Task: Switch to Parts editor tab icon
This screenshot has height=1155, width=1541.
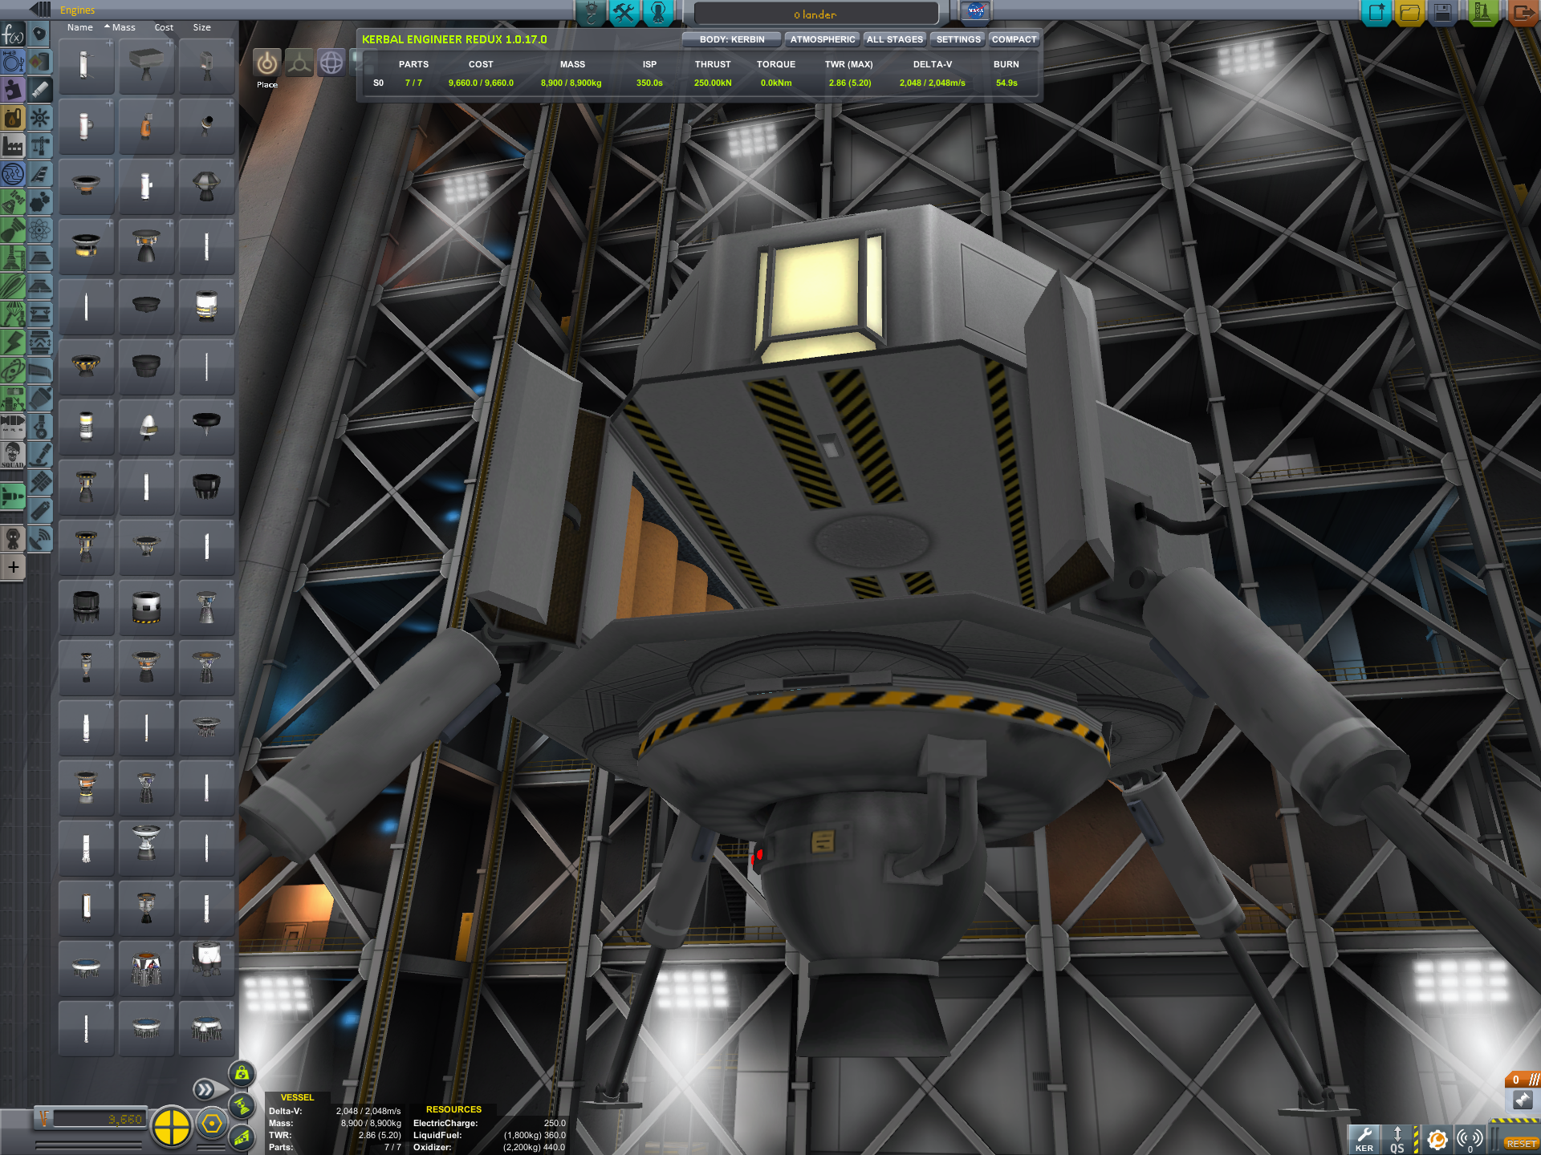Action: (x=591, y=13)
